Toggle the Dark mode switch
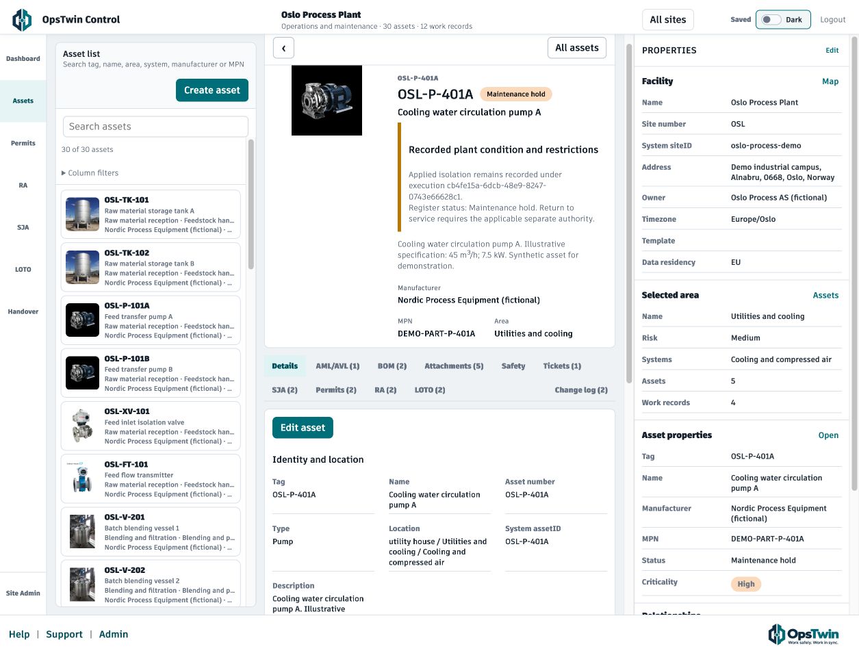 coord(783,20)
